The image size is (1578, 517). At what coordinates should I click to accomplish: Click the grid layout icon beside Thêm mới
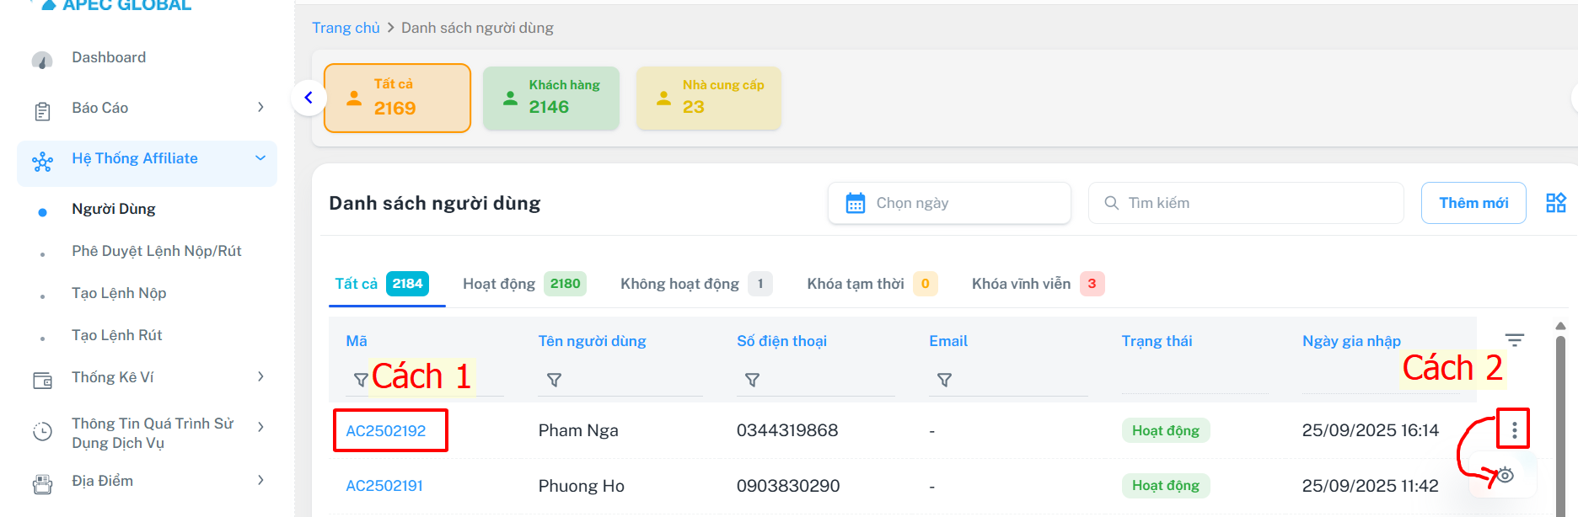point(1555,203)
